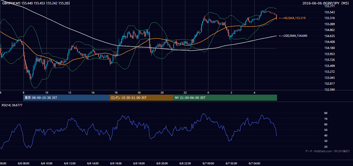Click the 153.045 price axis label

pyautogui.click(x=330, y=78)
